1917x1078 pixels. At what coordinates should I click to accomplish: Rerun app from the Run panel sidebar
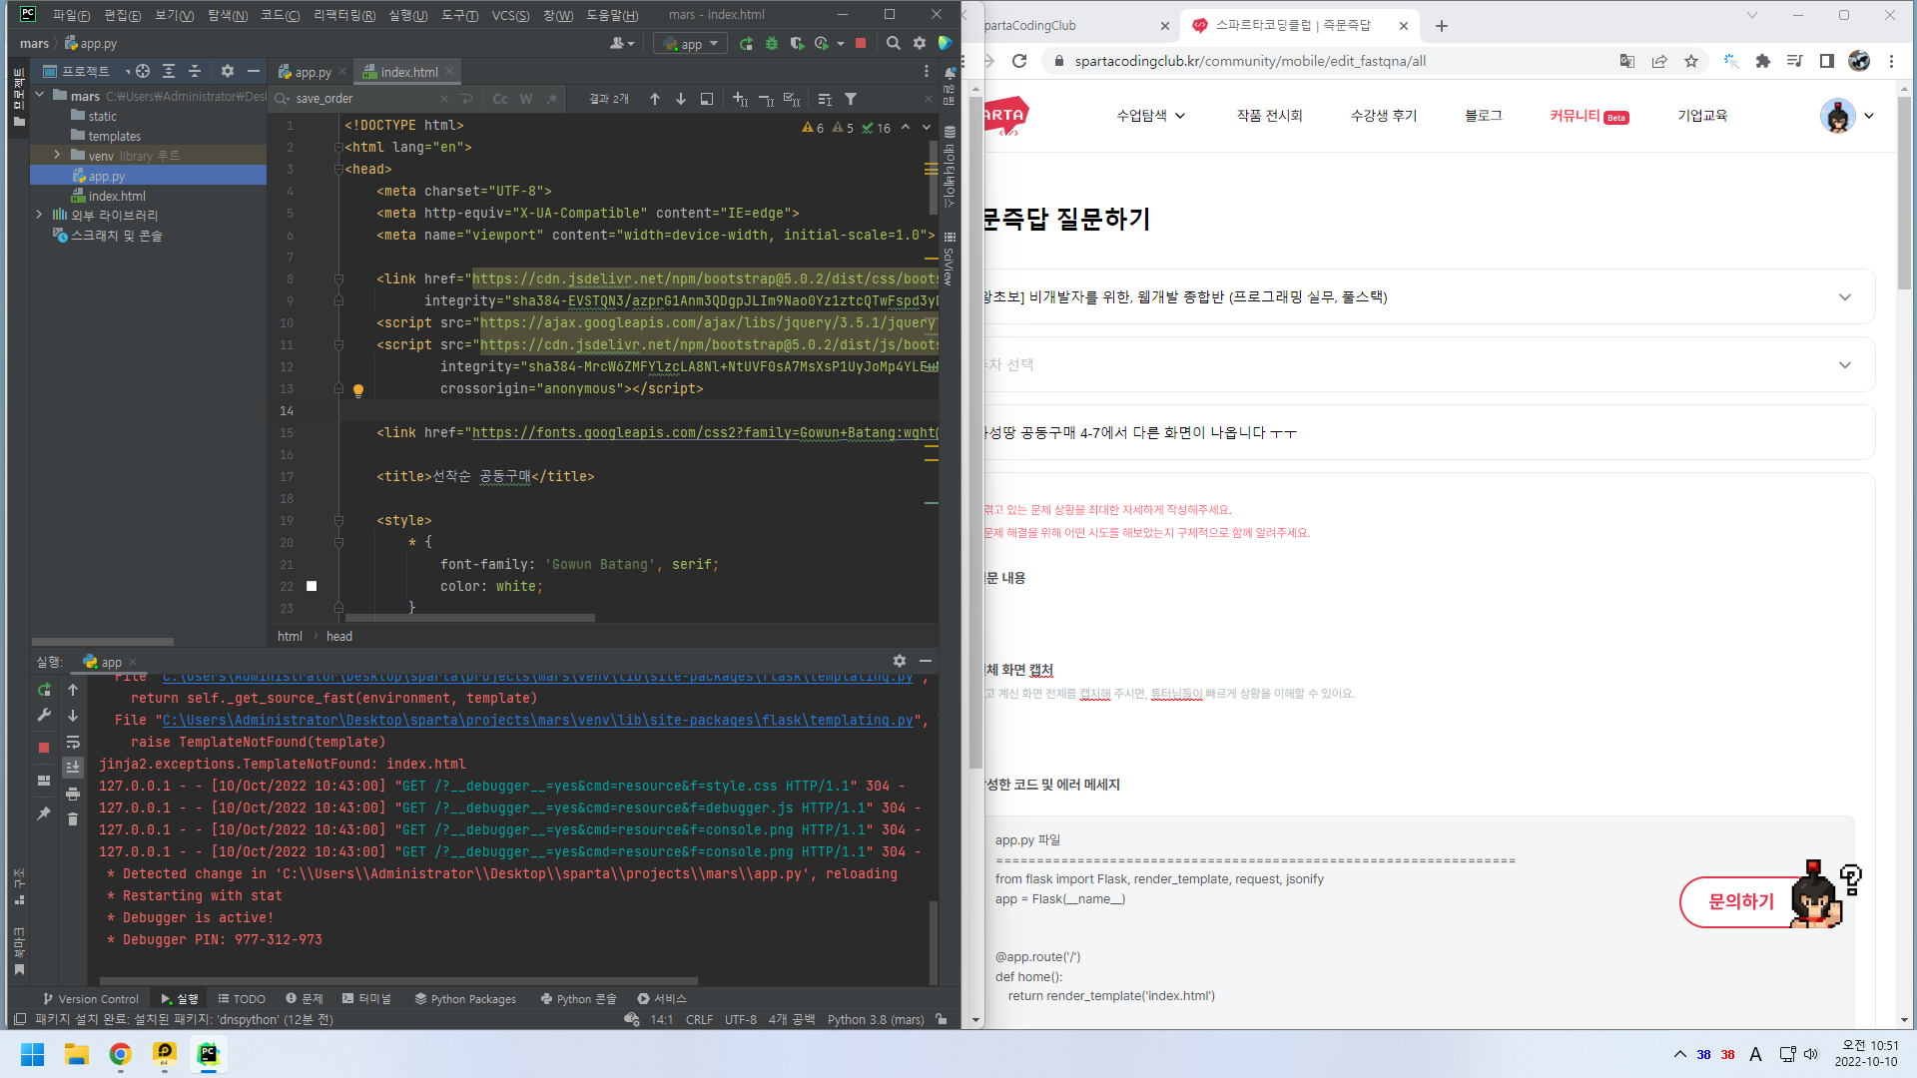coord(44,690)
